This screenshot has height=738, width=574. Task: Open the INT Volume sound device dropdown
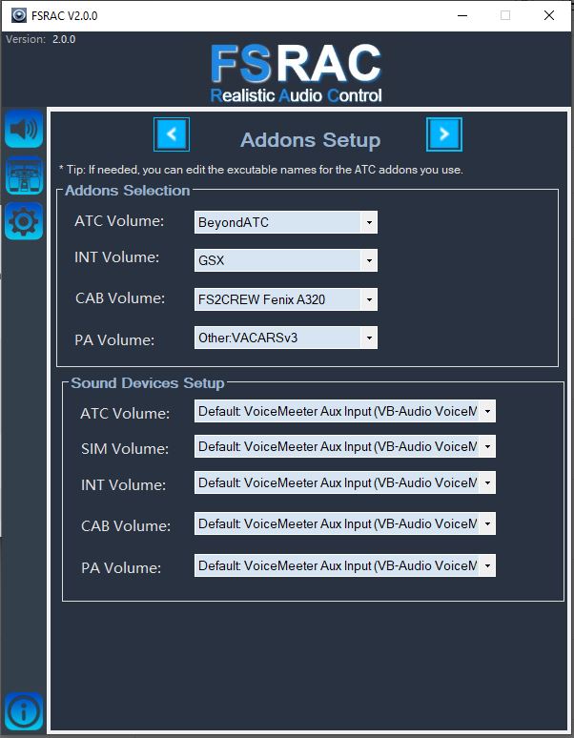[x=345, y=482]
